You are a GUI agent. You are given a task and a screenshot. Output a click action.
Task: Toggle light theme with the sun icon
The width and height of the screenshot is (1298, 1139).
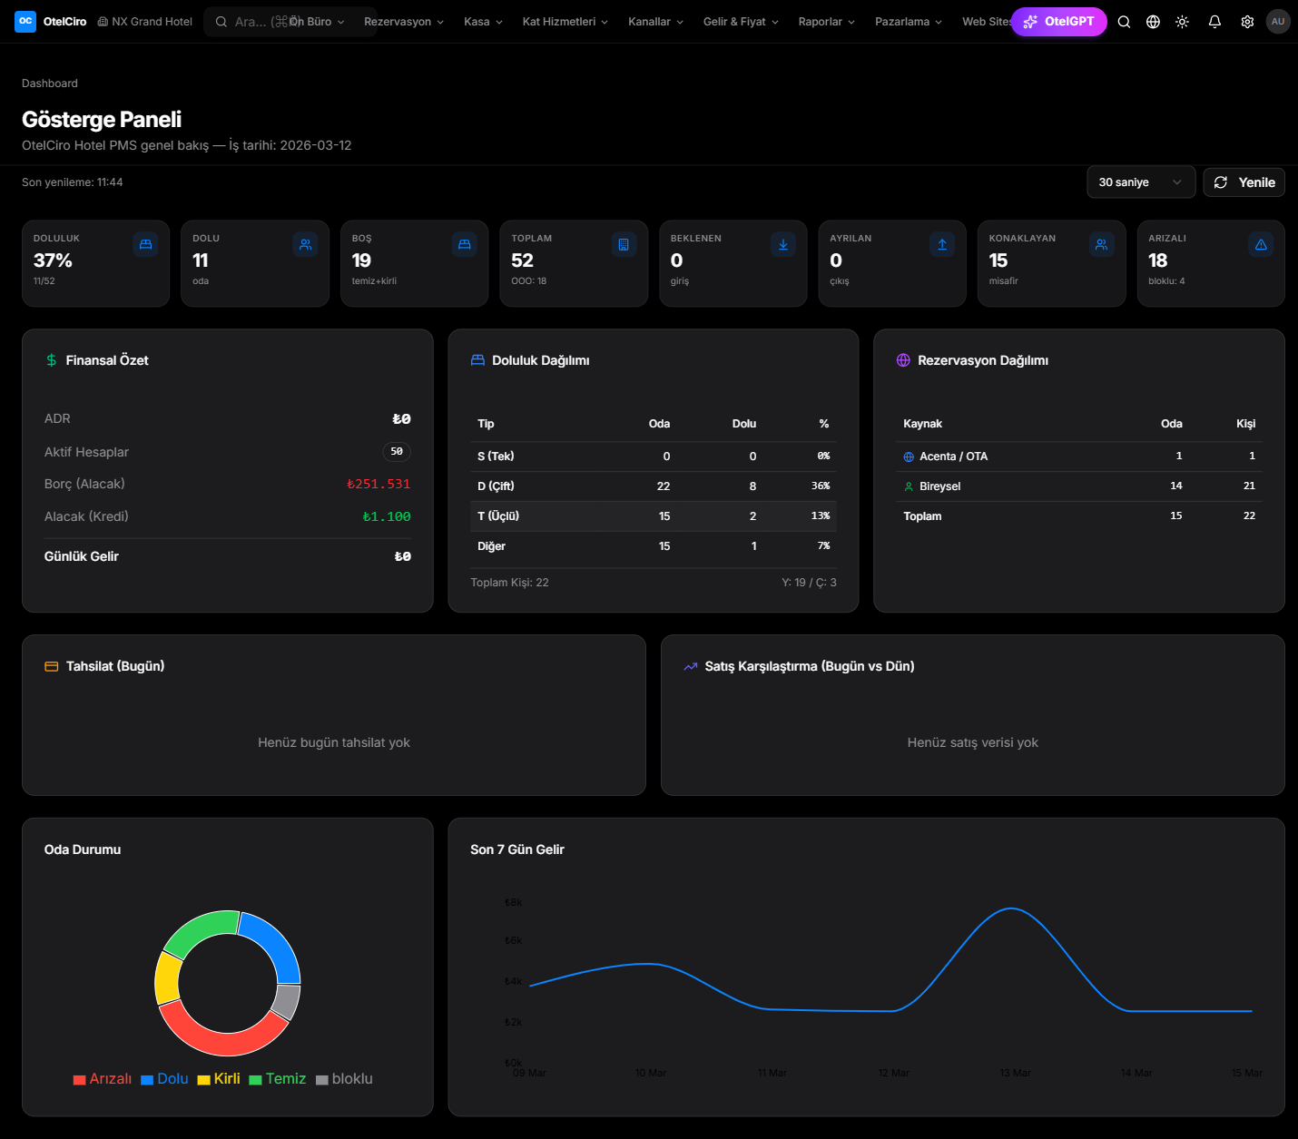point(1182,22)
